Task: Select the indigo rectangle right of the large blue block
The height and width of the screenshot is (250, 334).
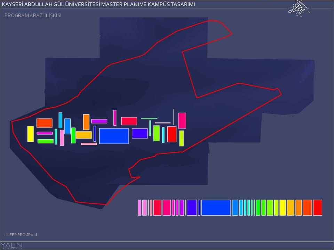Action: tap(140, 133)
